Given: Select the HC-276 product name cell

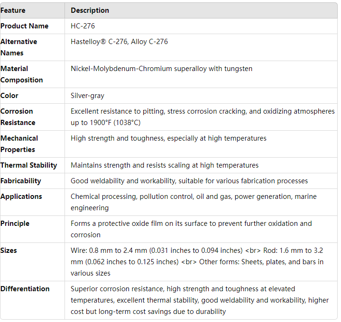Looking at the screenshot, I should coord(83,26).
